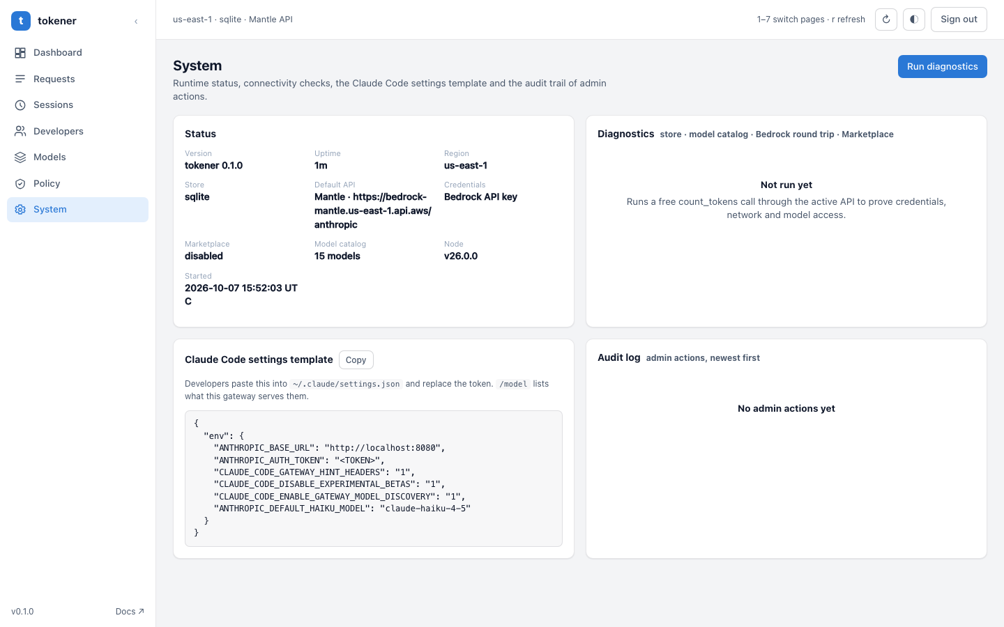Click the Store value sqlite

(x=197, y=197)
